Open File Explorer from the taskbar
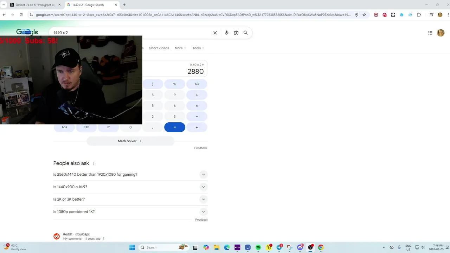 (217, 247)
